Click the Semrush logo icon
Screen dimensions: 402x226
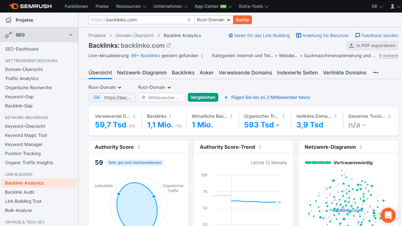click(x=14, y=6)
